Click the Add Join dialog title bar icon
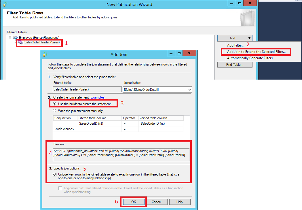Viewport: 302px width, 210px height. [45, 53]
